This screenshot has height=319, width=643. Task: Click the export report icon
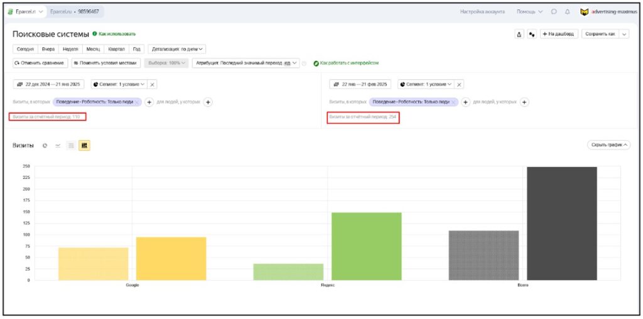point(519,34)
